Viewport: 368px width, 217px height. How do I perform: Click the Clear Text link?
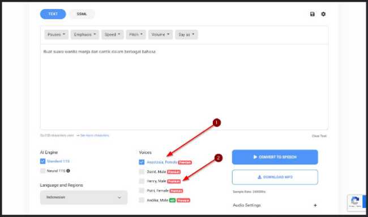coord(319,136)
